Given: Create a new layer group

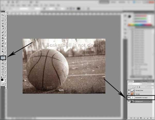Looking at the screenshot, I should tap(144, 118).
